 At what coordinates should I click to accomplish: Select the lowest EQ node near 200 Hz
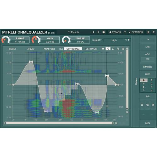[x=46, y=111]
